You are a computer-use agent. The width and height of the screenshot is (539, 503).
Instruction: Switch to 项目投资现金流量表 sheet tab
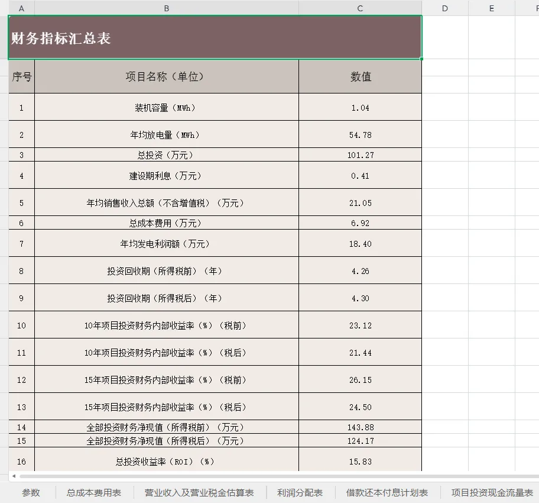tap(492, 493)
